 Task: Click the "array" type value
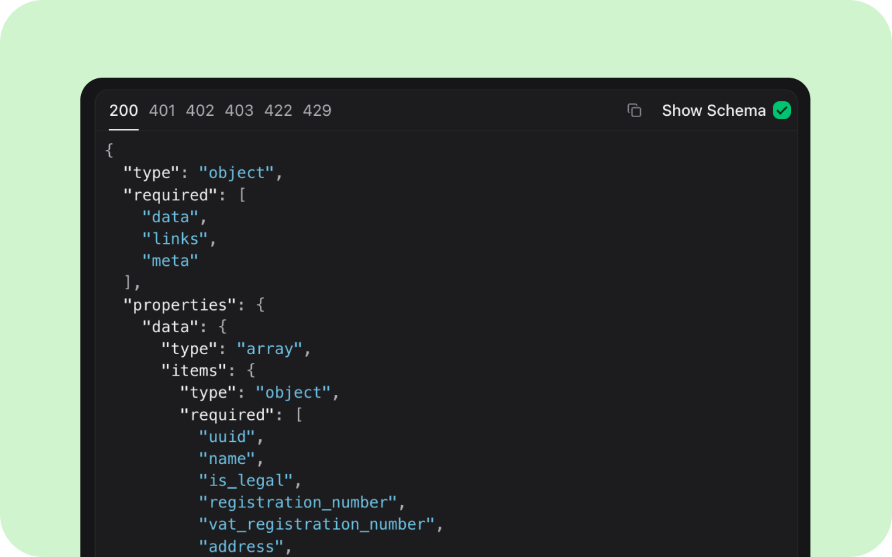[x=270, y=349]
